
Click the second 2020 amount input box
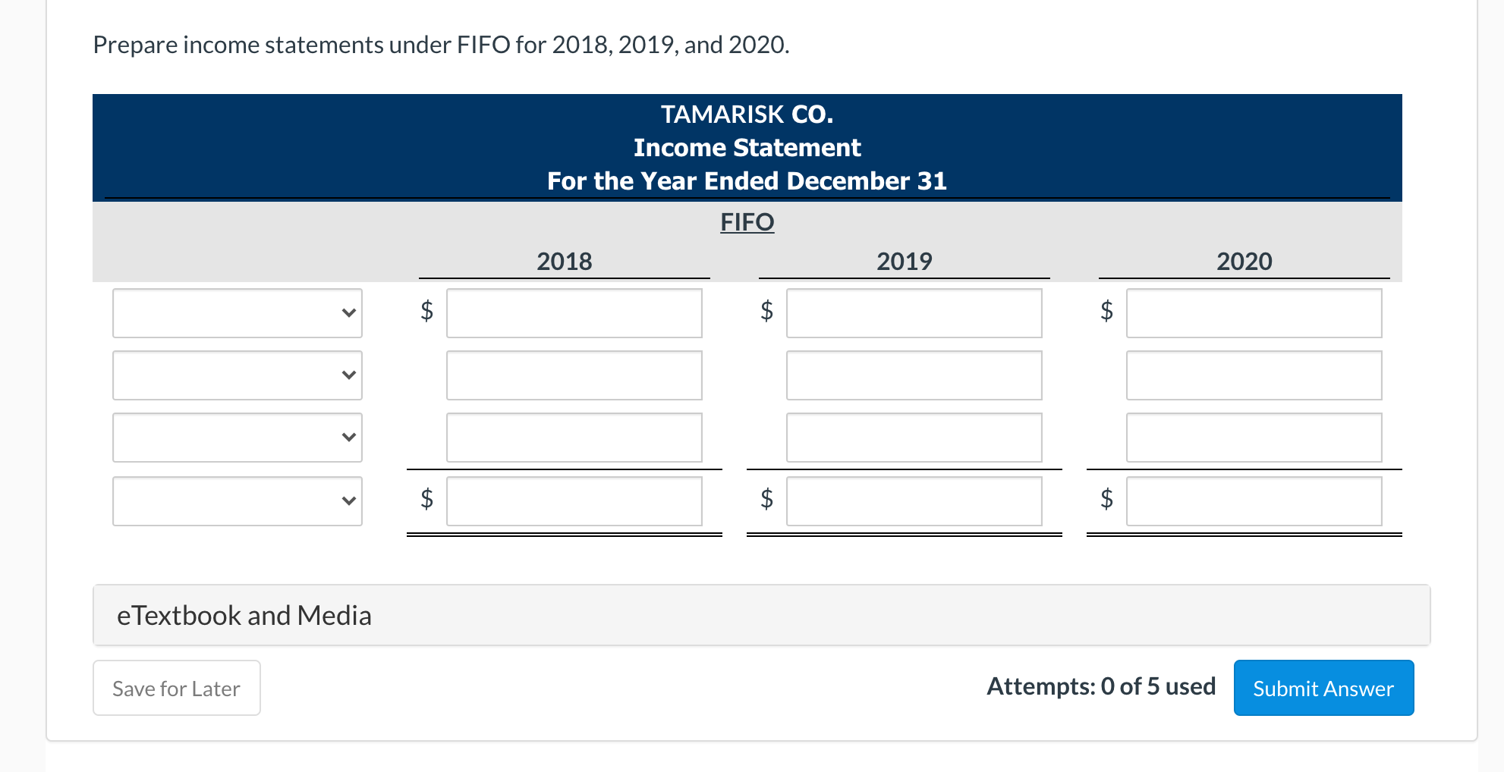point(1254,375)
